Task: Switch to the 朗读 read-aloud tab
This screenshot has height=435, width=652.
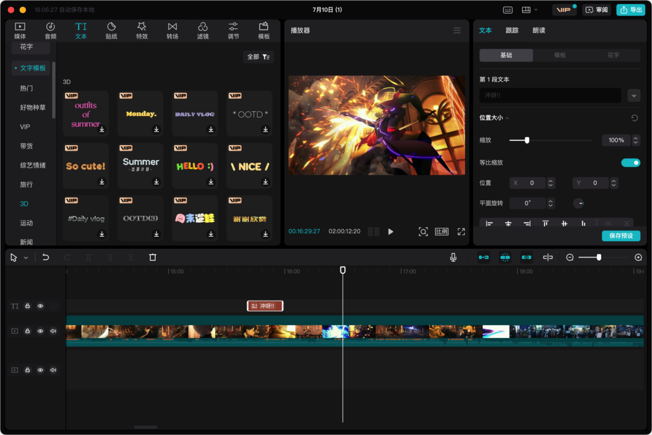Action: 538,30
